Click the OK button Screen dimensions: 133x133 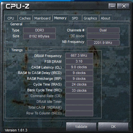pyautogui.click(x=113, y=127)
